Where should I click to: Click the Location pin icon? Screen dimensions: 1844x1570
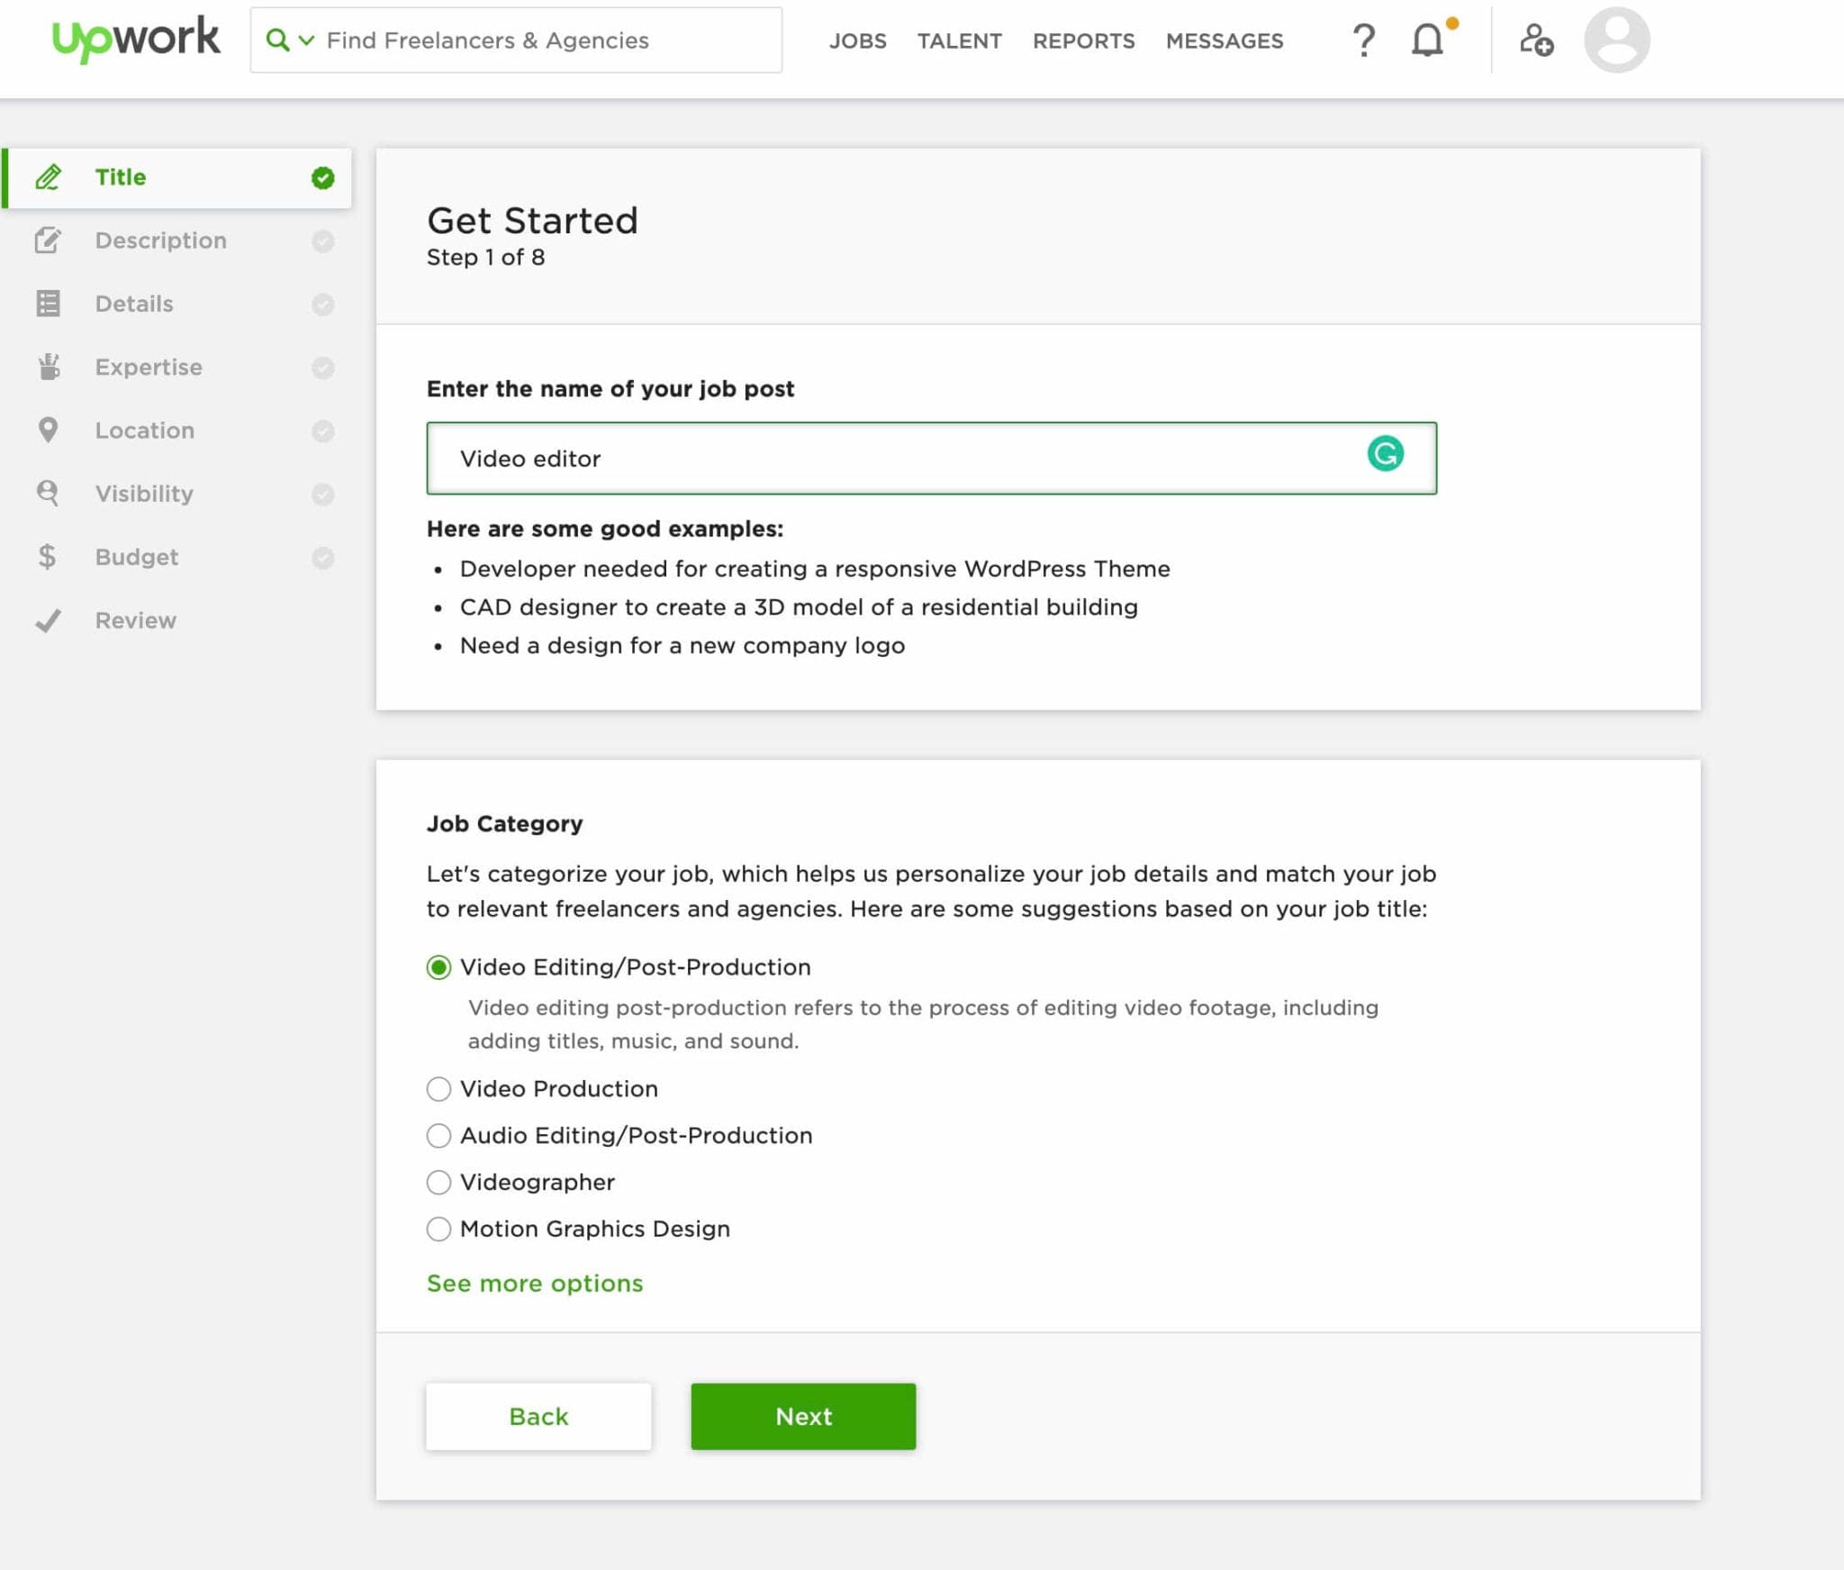click(x=49, y=431)
